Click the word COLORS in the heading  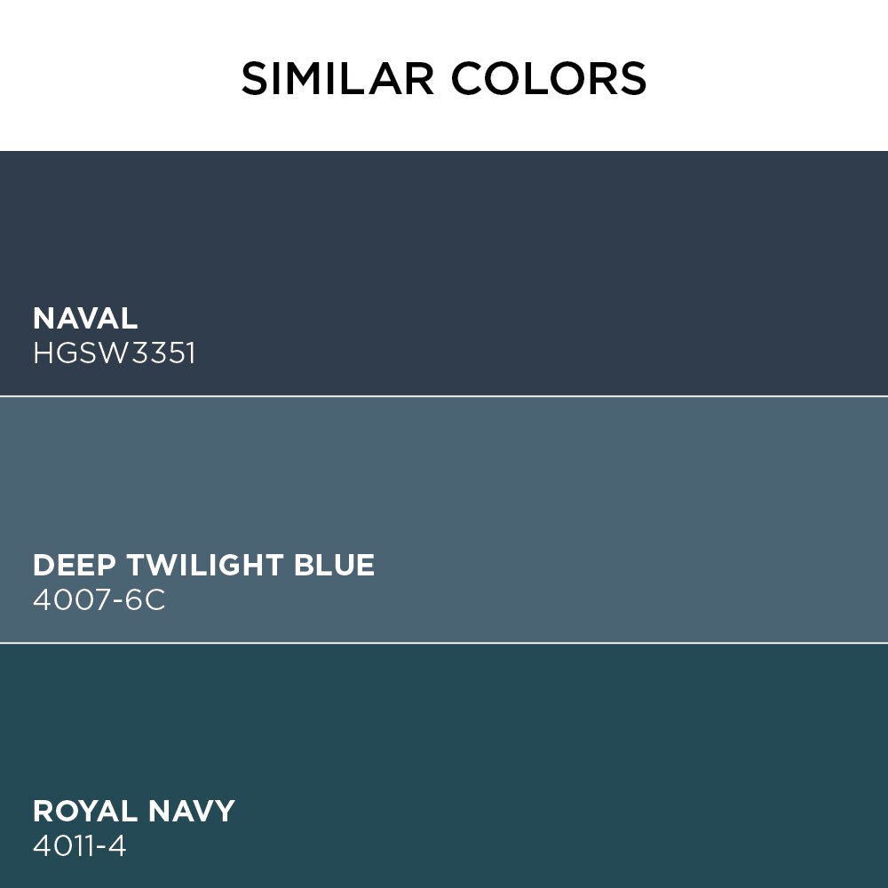click(x=549, y=78)
